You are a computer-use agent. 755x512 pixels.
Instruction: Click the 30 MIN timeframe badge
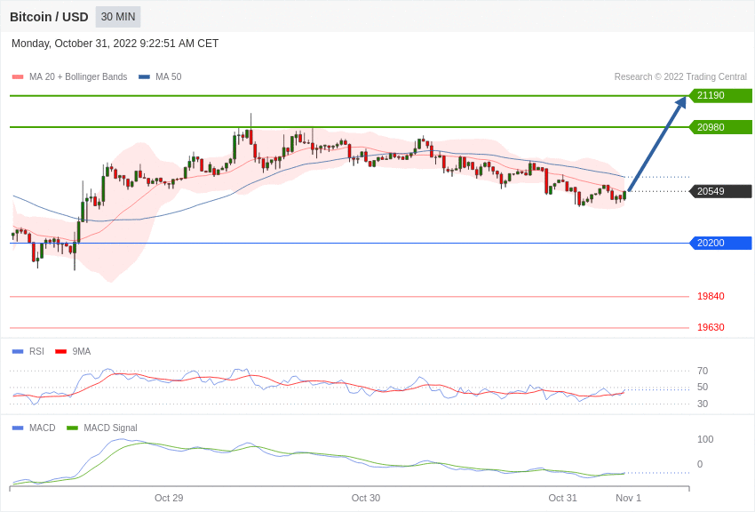[x=118, y=17]
